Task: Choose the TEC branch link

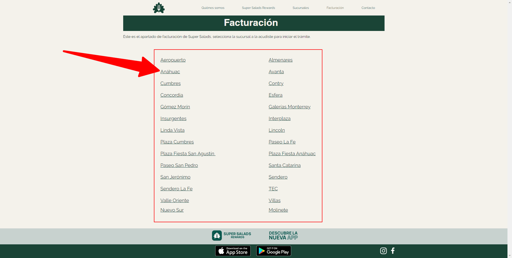Action: tap(273, 189)
